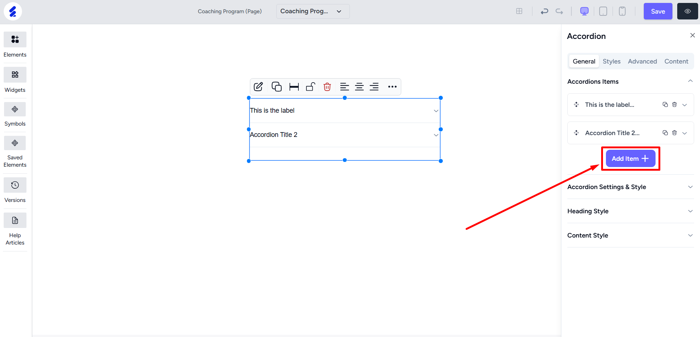
Task: Delete the 'This is the label' item
Action: pos(674,105)
